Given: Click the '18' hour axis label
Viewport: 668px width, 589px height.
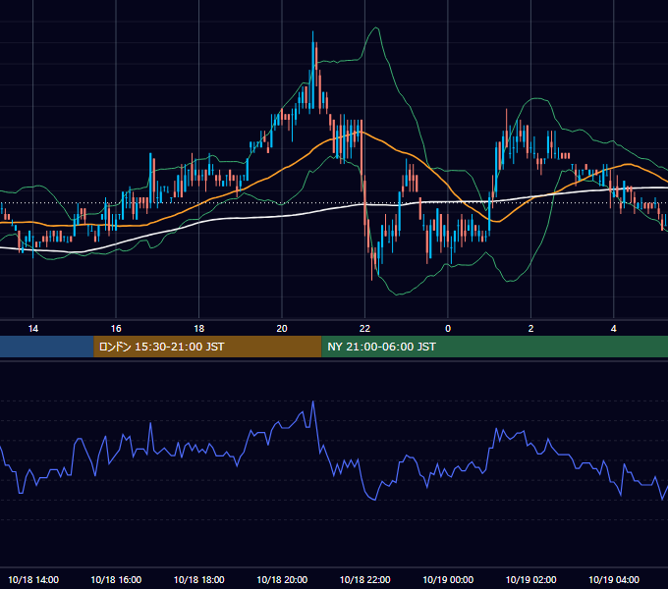Looking at the screenshot, I should (199, 328).
